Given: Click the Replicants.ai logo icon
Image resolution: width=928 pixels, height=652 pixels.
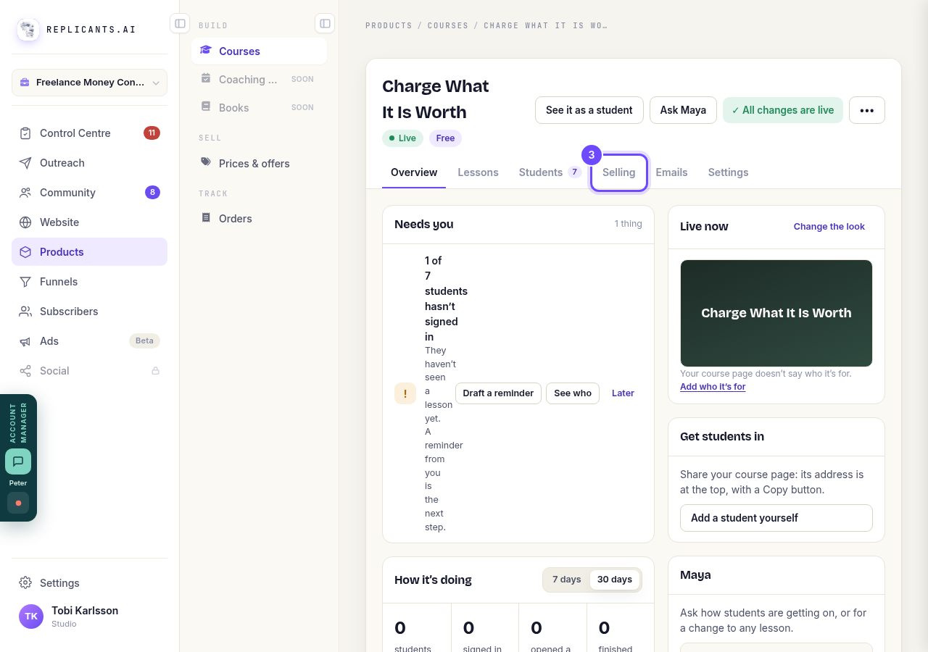Looking at the screenshot, I should point(28,30).
